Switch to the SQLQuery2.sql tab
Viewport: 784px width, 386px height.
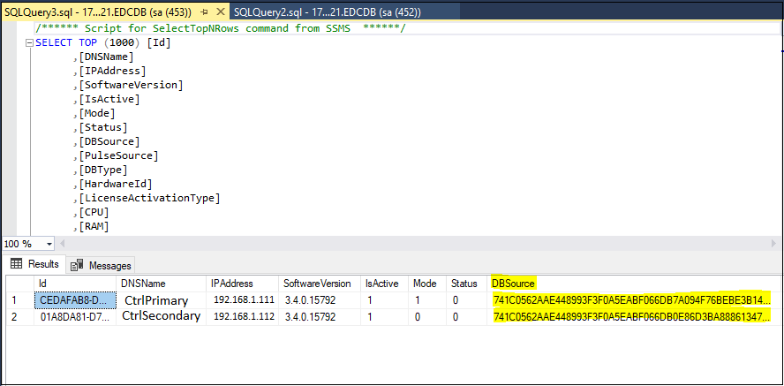(327, 12)
